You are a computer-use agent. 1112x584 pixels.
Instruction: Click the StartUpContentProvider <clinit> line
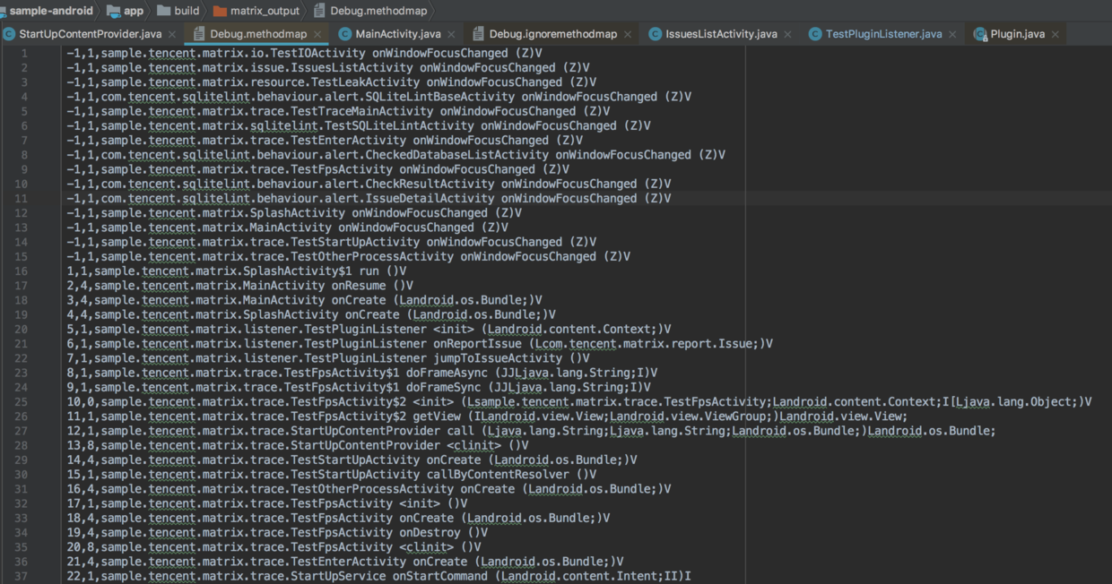pos(298,445)
